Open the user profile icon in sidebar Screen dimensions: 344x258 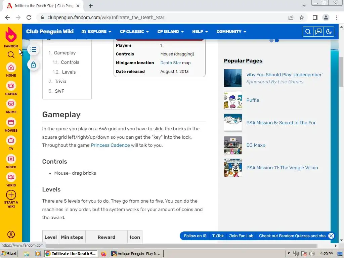11,234
